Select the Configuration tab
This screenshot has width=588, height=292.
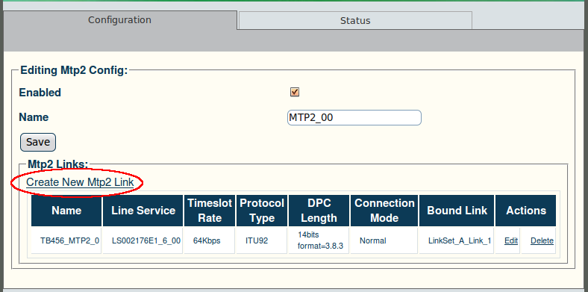click(x=119, y=20)
